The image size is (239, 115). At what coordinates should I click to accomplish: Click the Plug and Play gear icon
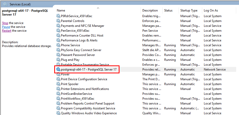click(x=58, y=60)
